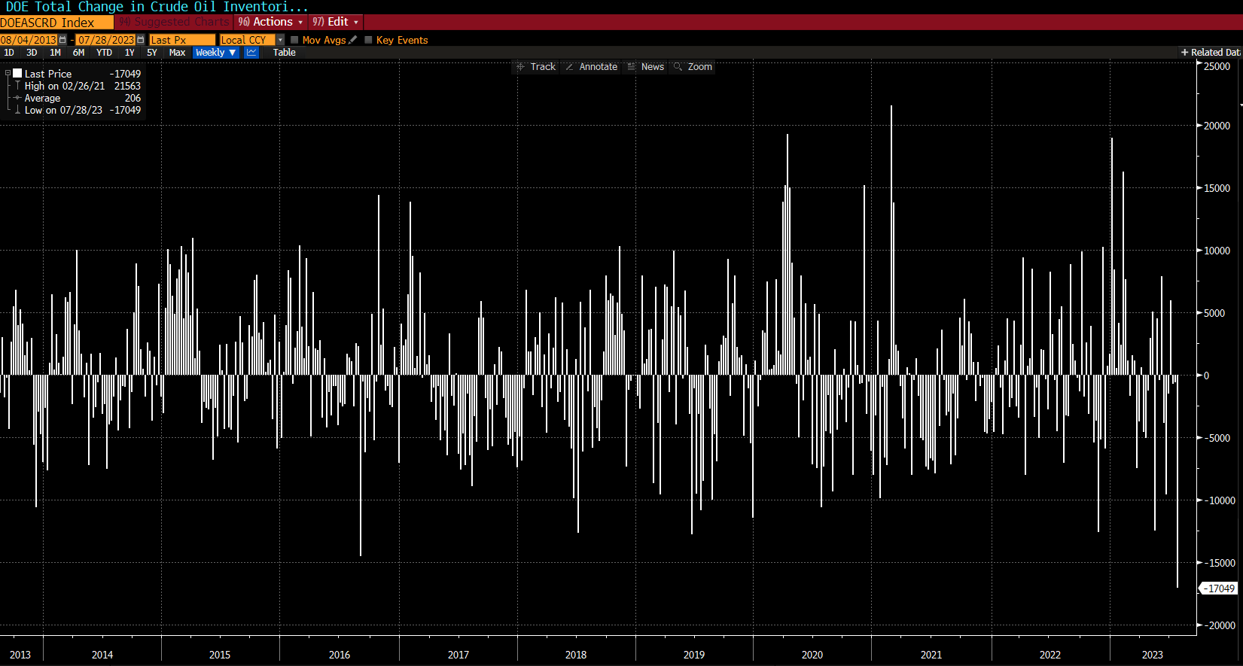Click the line chart type icon
The width and height of the screenshot is (1243, 666).
251,53
